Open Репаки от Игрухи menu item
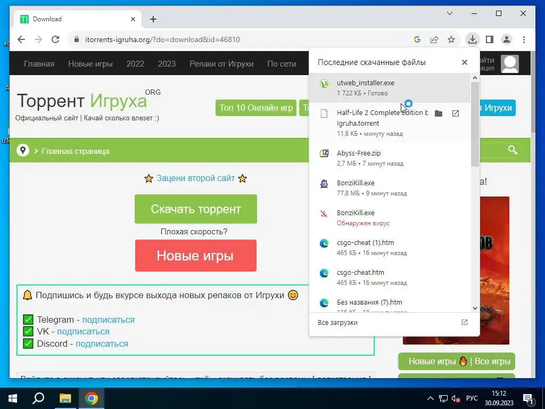This screenshot has height=409, width=545. click(x=221, y=64)
